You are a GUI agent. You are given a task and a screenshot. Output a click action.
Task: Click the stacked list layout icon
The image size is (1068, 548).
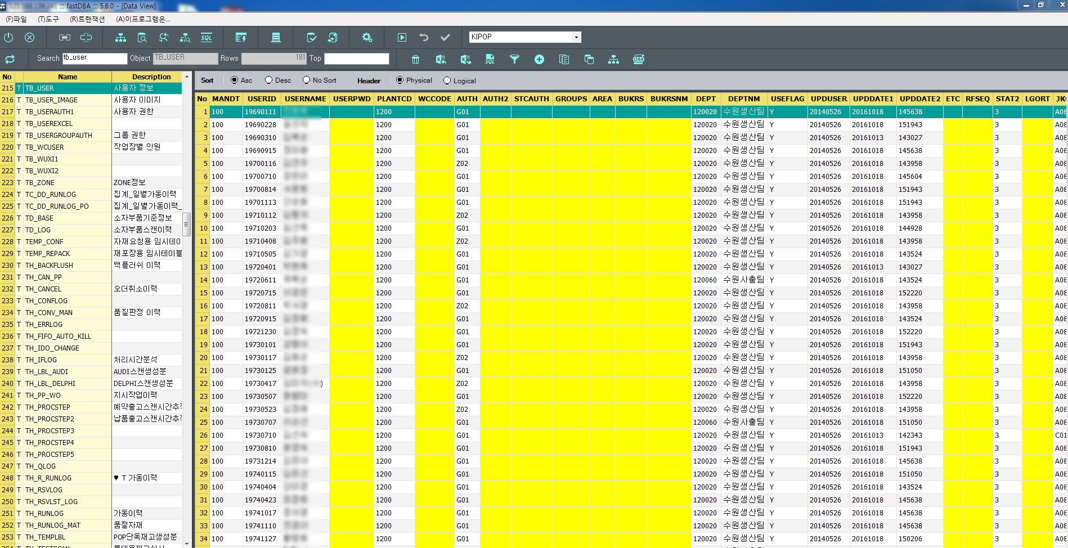pyautogui.click(x=276, y=37)
